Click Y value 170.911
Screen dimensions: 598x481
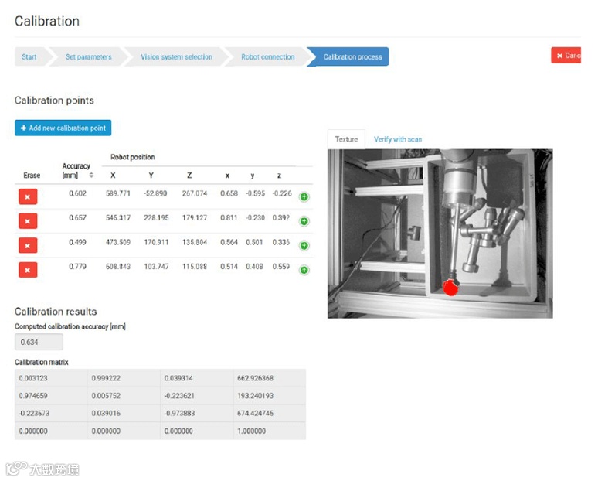point(156,242)
